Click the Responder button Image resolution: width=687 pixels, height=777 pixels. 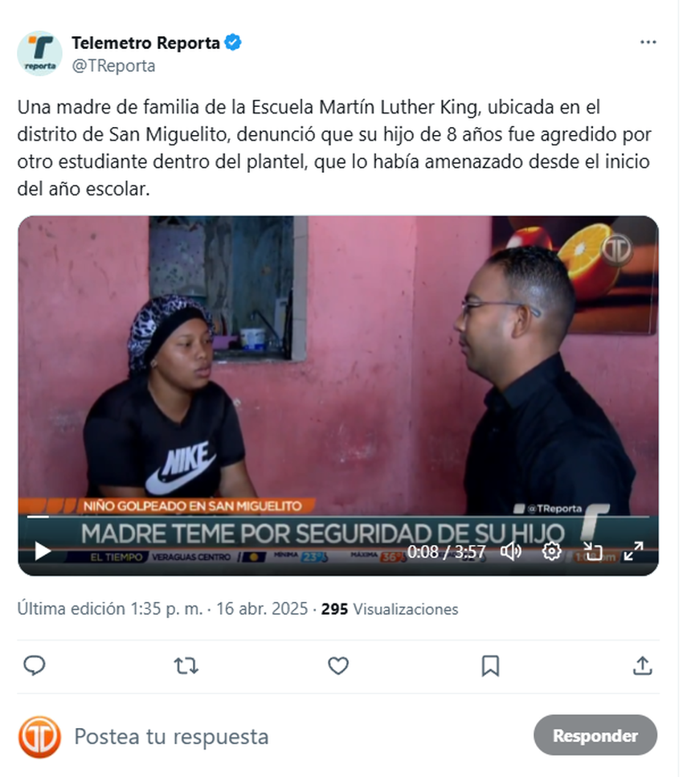(x=595, y=735)
